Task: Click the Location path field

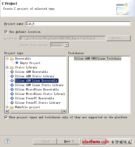Action: pyautogui.click(x=62, y=38)
